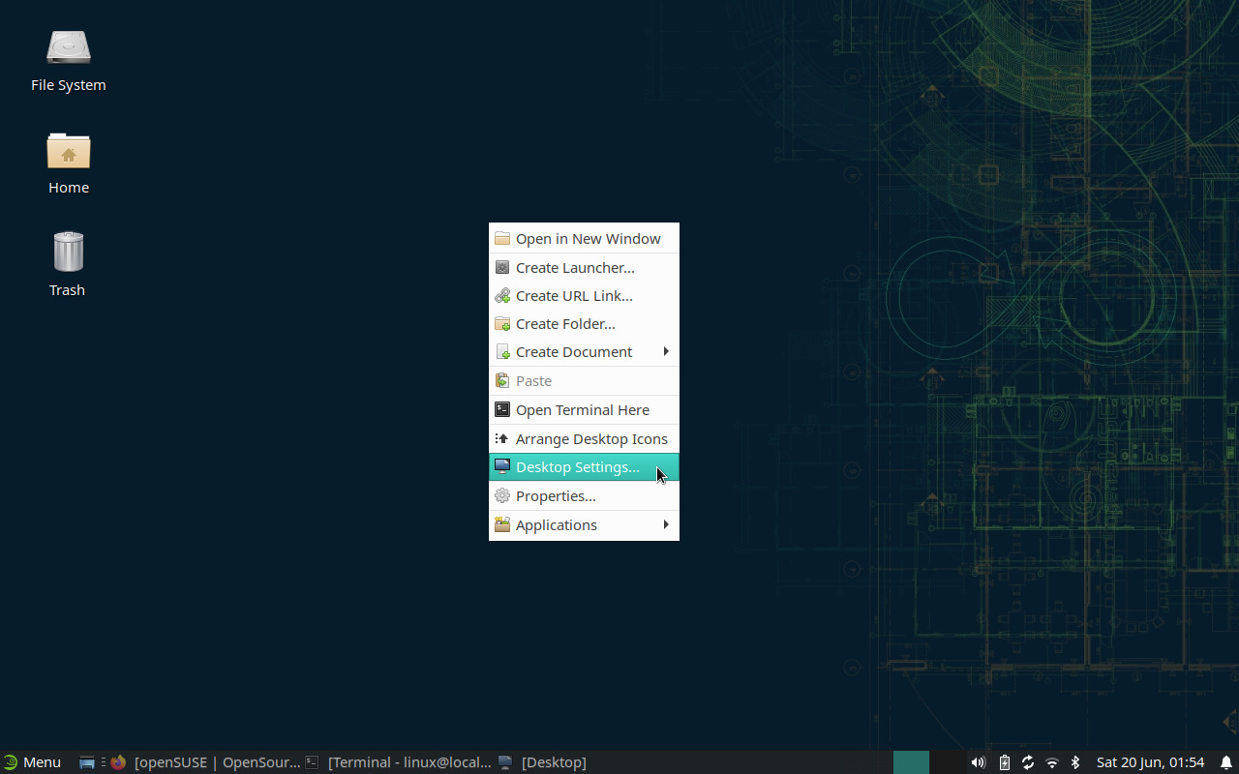Viewport: 1239px width, 774px height.
Task: Switch to the Firefox openSUSE taskbar window
Action: (206, 762)
